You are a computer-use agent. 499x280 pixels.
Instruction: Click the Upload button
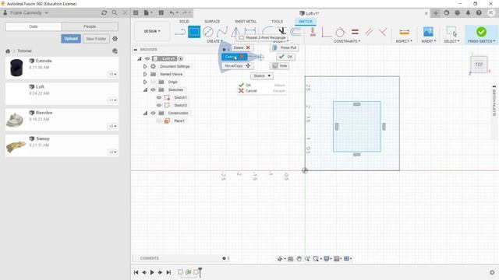pos(71,39)
